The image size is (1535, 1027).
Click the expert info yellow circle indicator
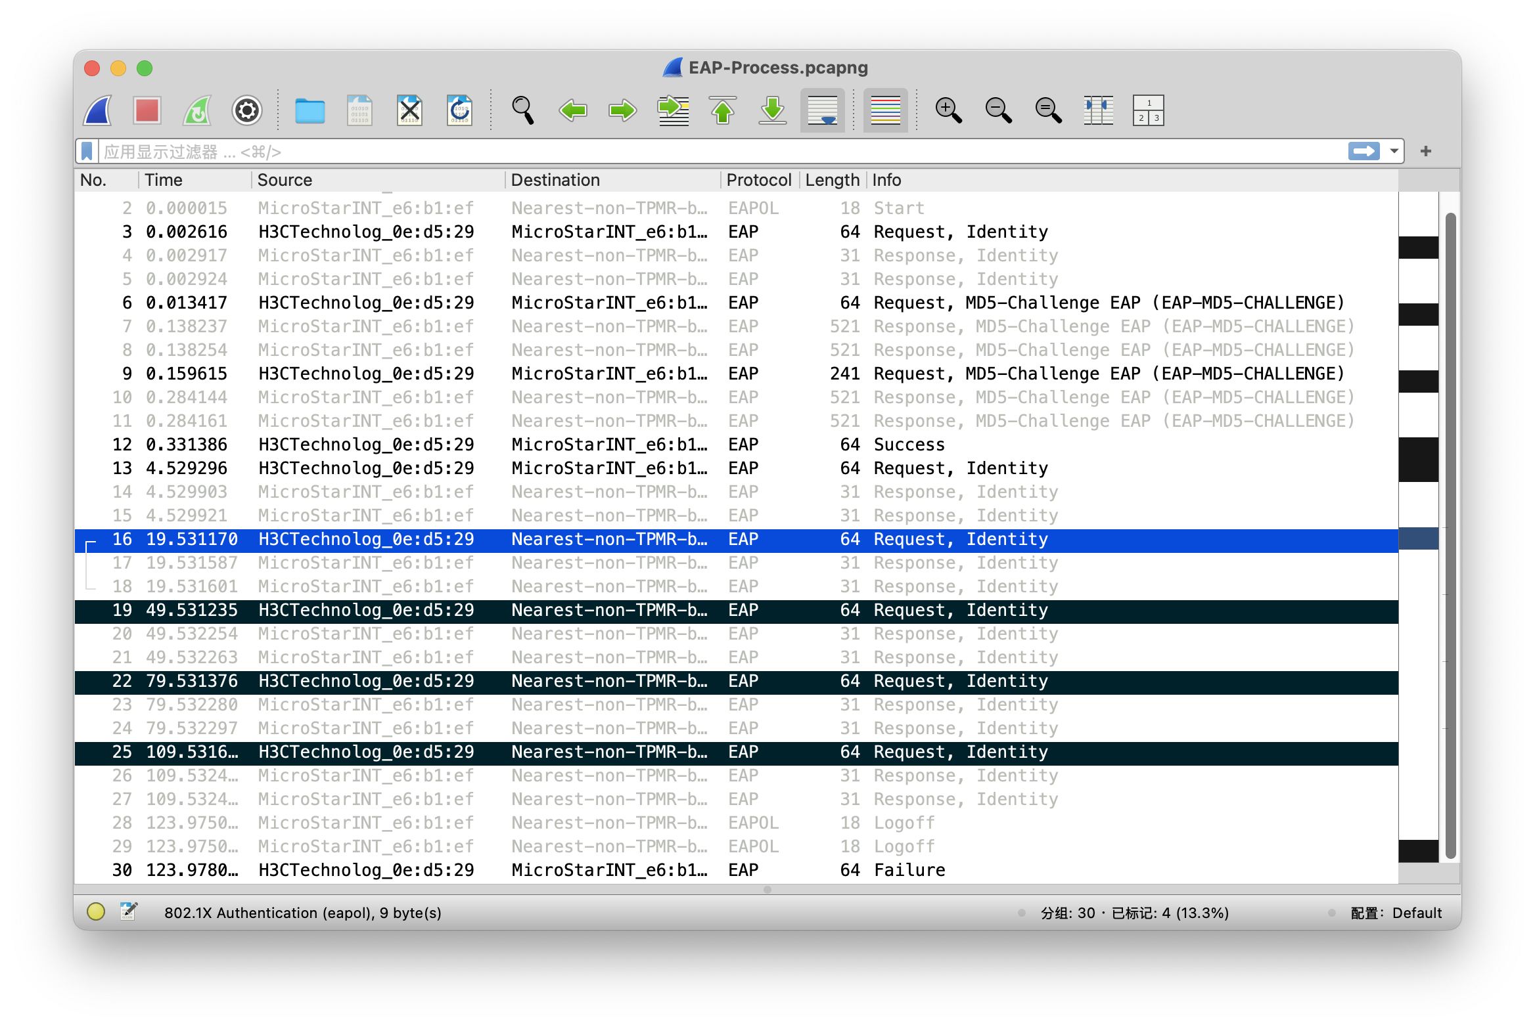pos(96,912)
